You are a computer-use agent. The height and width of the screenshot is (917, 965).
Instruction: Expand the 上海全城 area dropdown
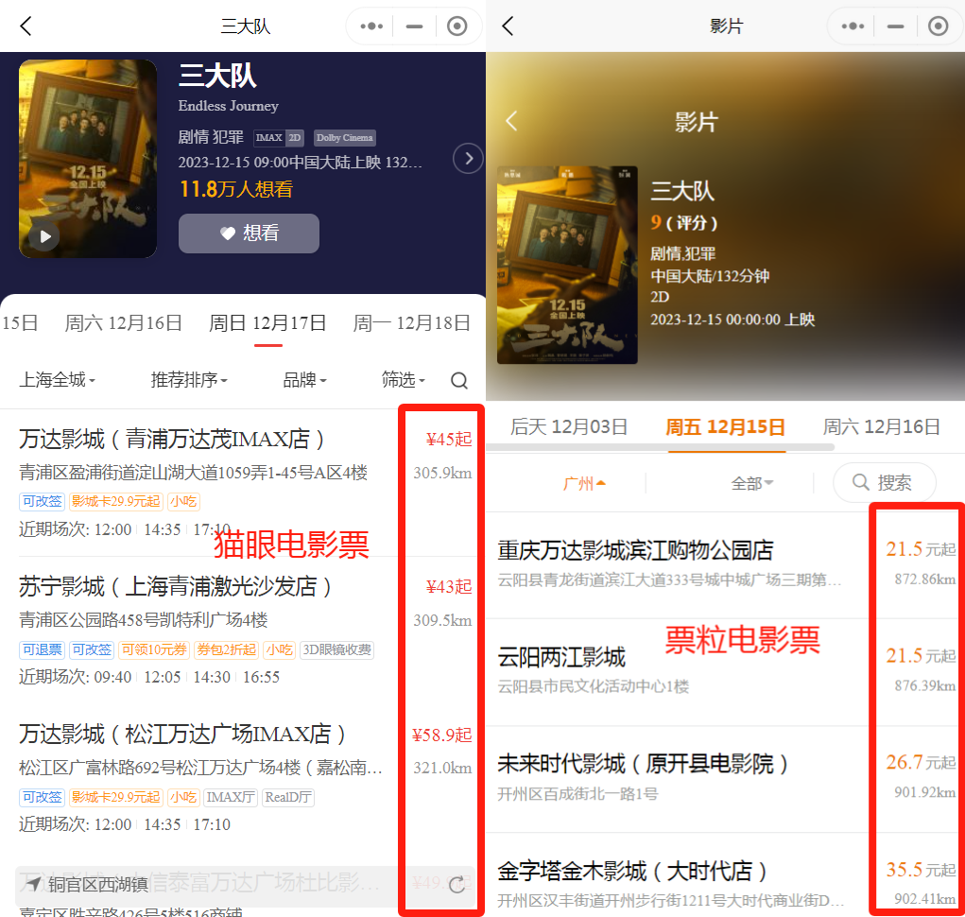(57, 380)
